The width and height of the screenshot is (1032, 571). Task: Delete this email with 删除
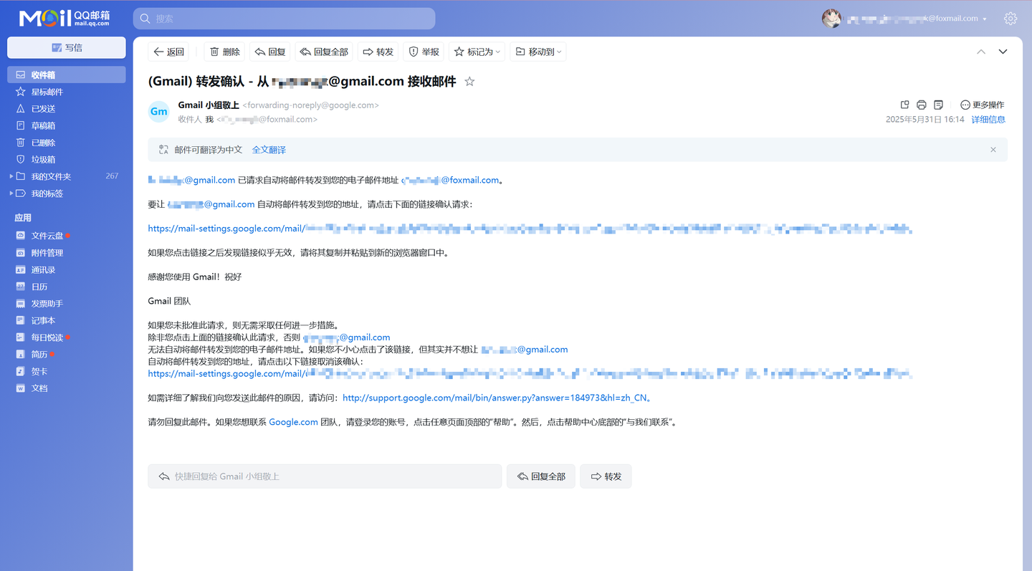(x=224, y=52)
